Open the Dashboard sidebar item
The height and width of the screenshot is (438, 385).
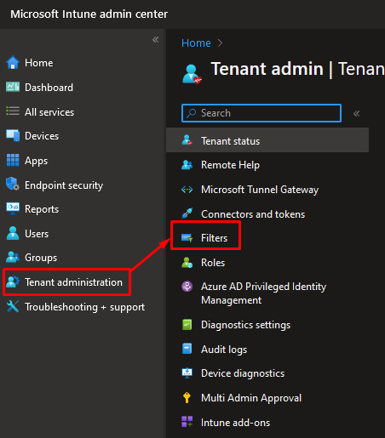pyautogui.click(x=49, y=88)
